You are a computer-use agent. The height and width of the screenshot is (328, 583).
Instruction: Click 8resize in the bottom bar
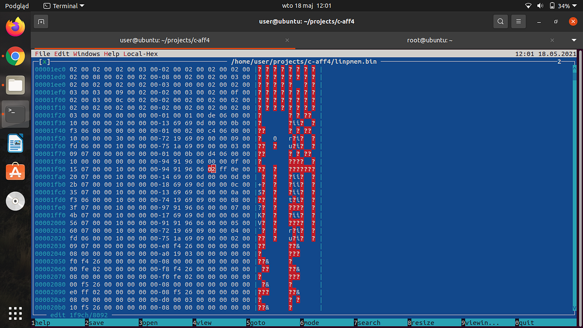click(x=421, y=323)
